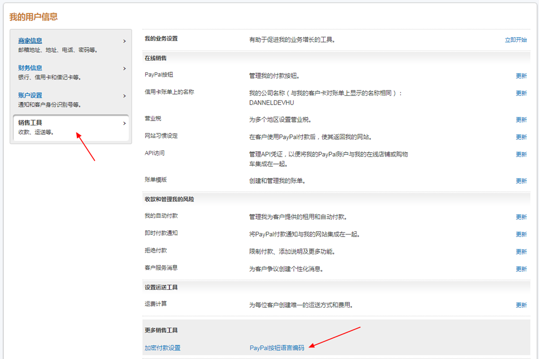Expand the chevron next to 商家信息
539x359 pixels.
pyautogui.click(x=124, y=41)
